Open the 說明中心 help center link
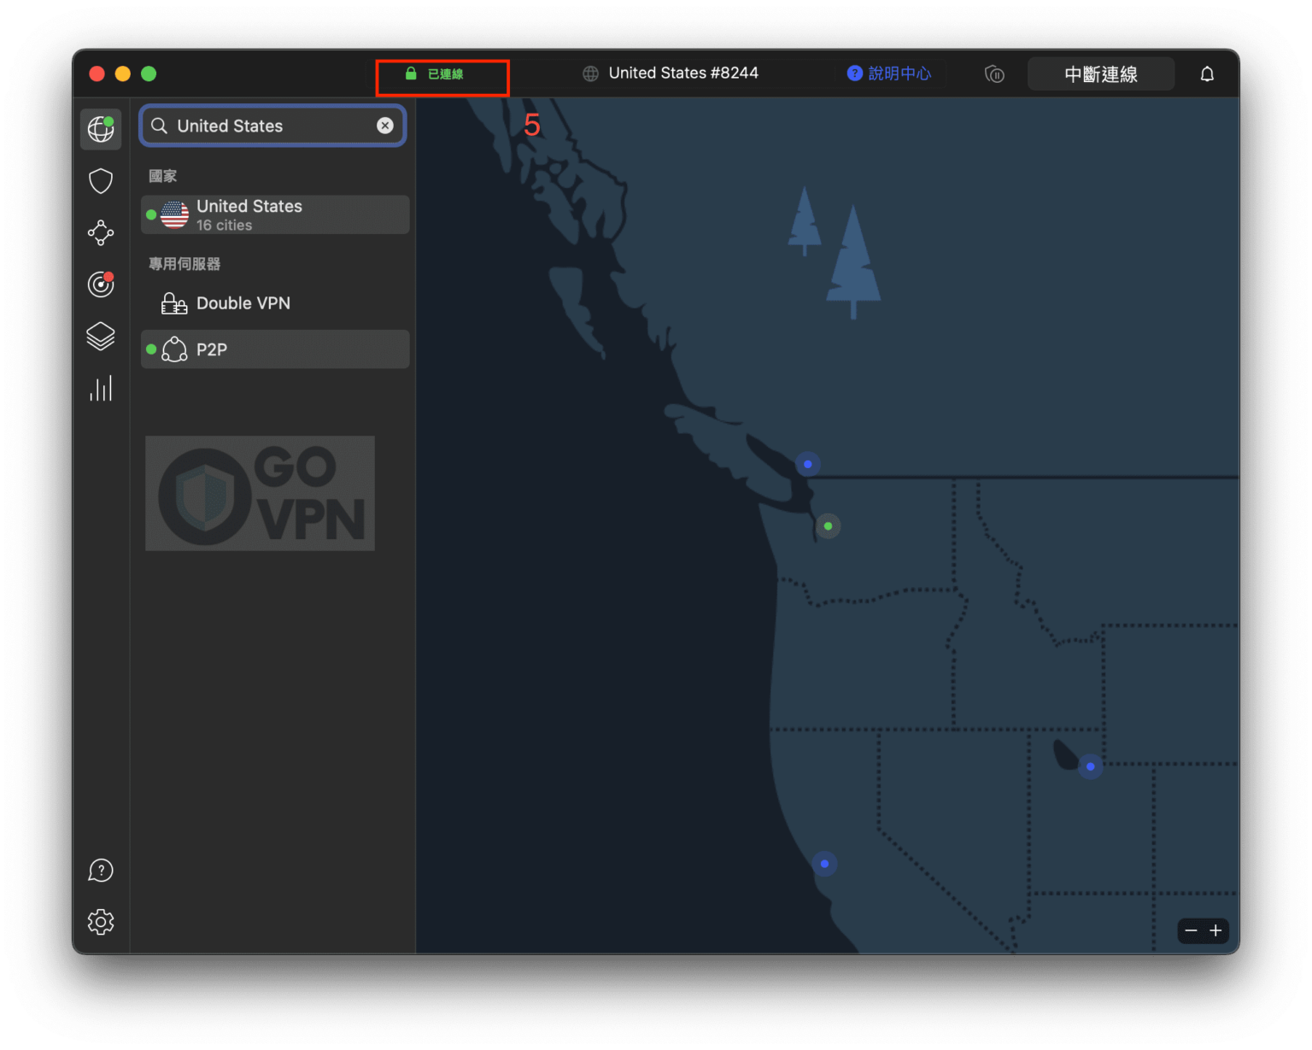This screenshot has height=1050, width=1312. pyautogui.click(x=889, y=73)
